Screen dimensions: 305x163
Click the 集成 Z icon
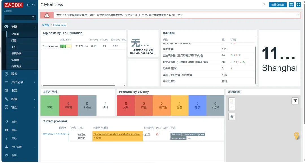coord(6,130)
